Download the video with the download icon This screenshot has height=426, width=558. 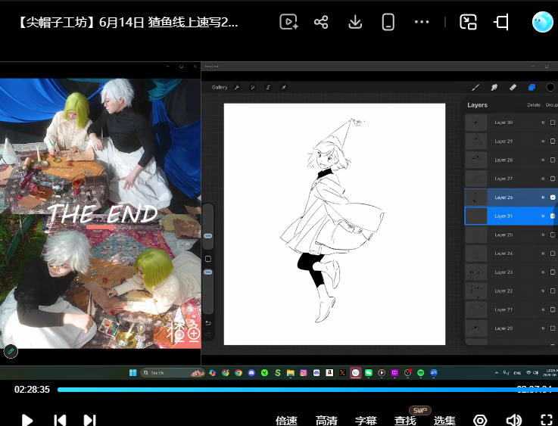tap(355, 22)
